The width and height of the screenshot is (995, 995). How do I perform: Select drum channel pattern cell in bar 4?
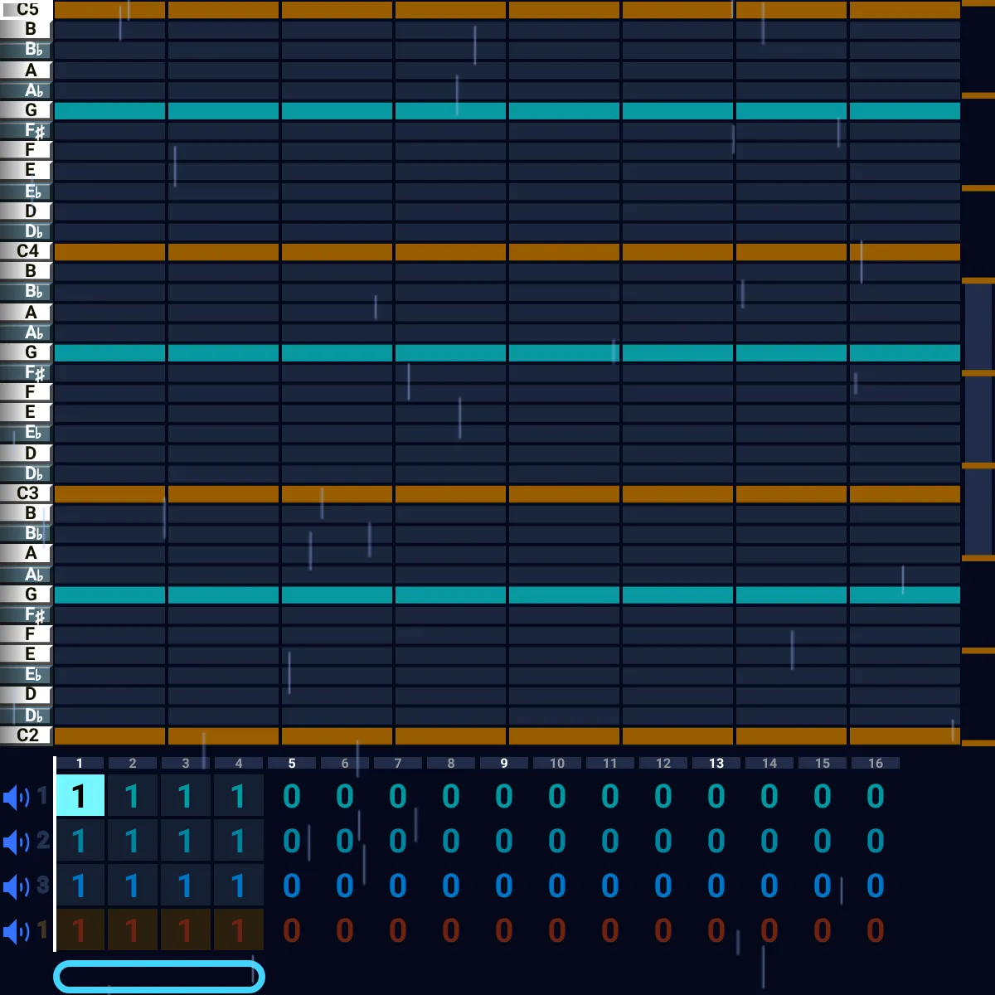pyautogui.click(x=239, y=930)
